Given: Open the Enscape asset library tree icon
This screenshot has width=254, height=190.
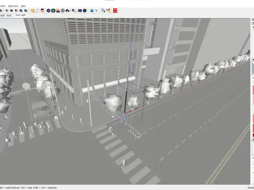Looking at the screenshot, I should [x=53, y=11].
